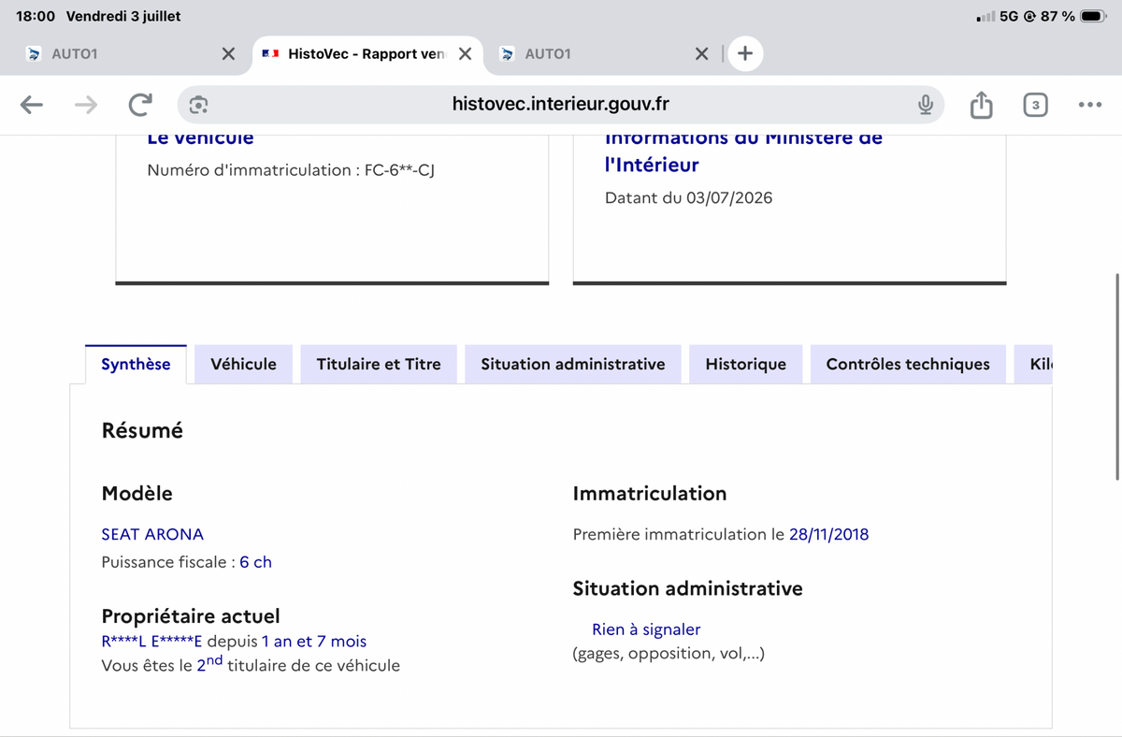
Task: Click the histovec.interieur.gouv.fr address field
Action: pyautogui.click(x=560, y=105)
